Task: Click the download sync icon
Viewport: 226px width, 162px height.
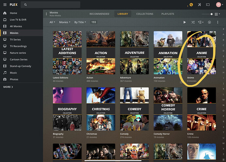Action: (209, 22)
